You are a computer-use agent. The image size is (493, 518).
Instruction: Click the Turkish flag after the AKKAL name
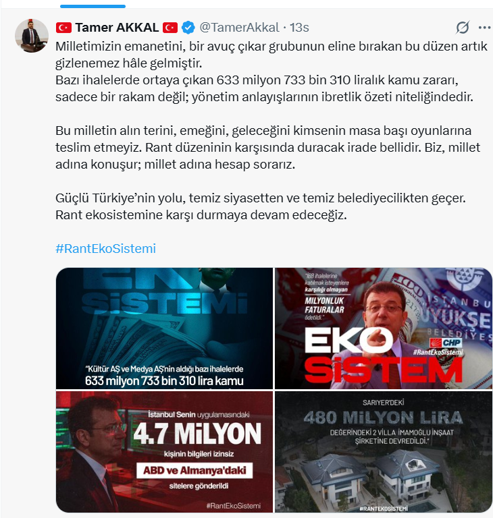tap(170, 28)
